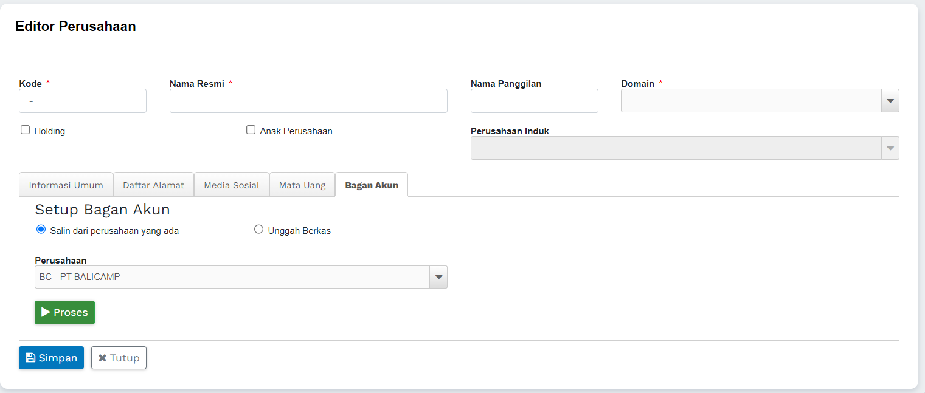This screenshot has height=393, width=925.
Task: Click the floppy disk save icon
Action: 30,358
